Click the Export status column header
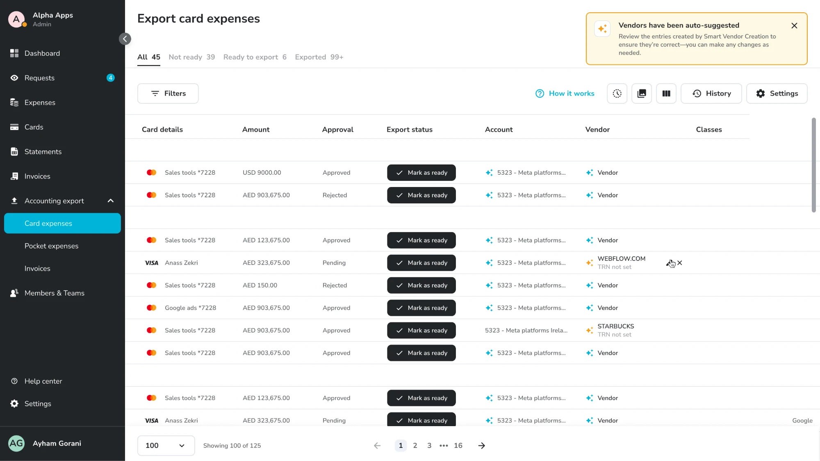 [x=409, y=130]
